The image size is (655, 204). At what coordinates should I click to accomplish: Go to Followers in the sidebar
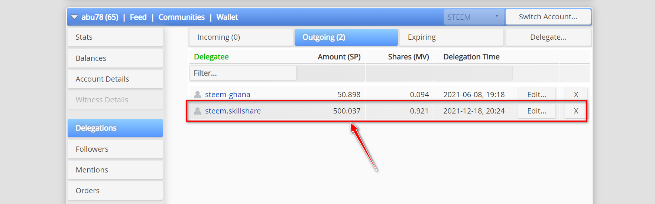(115, 149)
